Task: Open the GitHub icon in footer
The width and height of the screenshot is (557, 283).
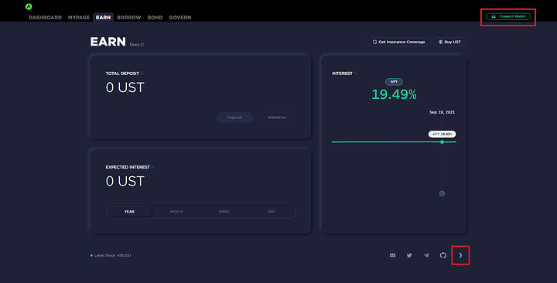Action: click(x=443, y=255)
